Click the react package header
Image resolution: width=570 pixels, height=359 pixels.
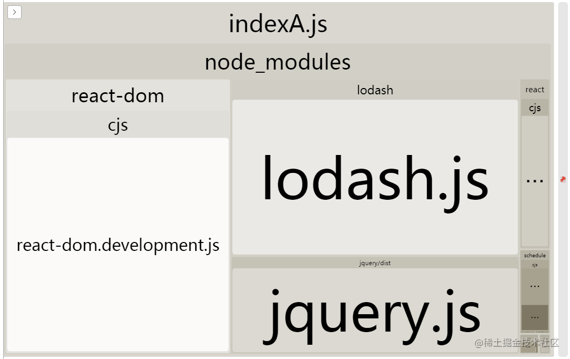(x=535, y=90)
